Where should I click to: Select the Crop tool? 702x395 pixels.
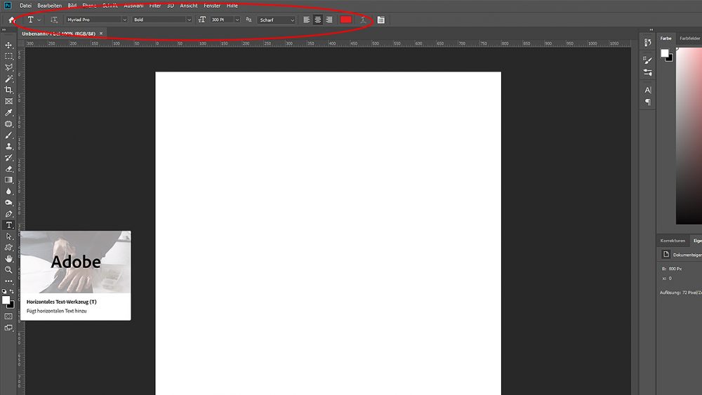coord(8,90)
